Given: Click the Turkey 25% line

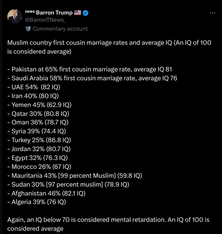Looking at the screenshot, I should (x=39, y=140).
